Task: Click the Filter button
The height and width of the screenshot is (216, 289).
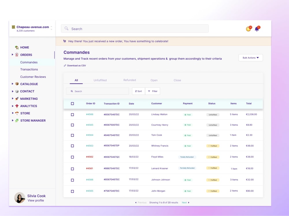Action: [153, 91]
